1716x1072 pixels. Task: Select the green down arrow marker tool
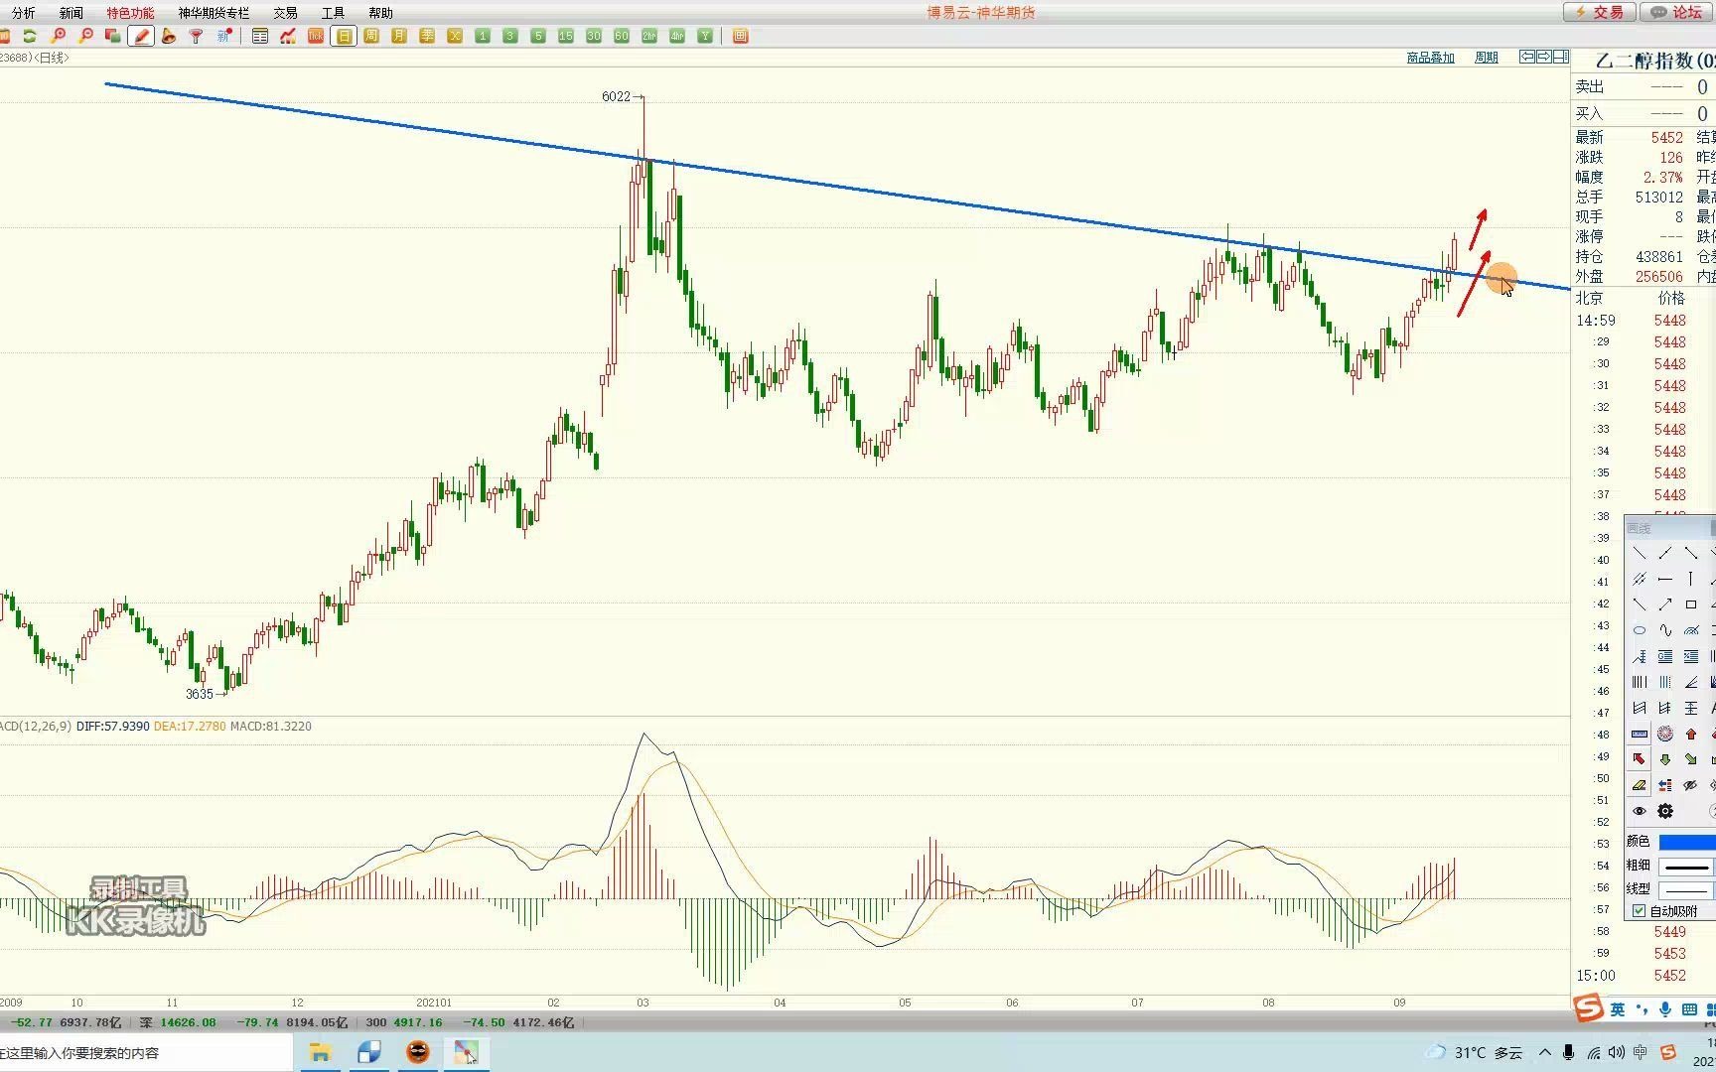click(x=1665, y=759)
